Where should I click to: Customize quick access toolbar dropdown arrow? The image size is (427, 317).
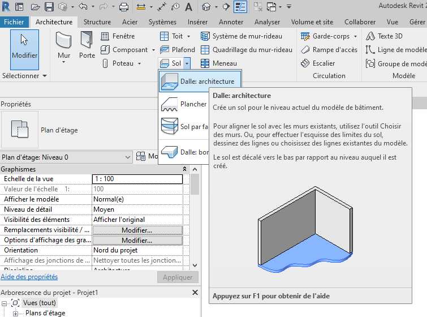click(289, 7)
